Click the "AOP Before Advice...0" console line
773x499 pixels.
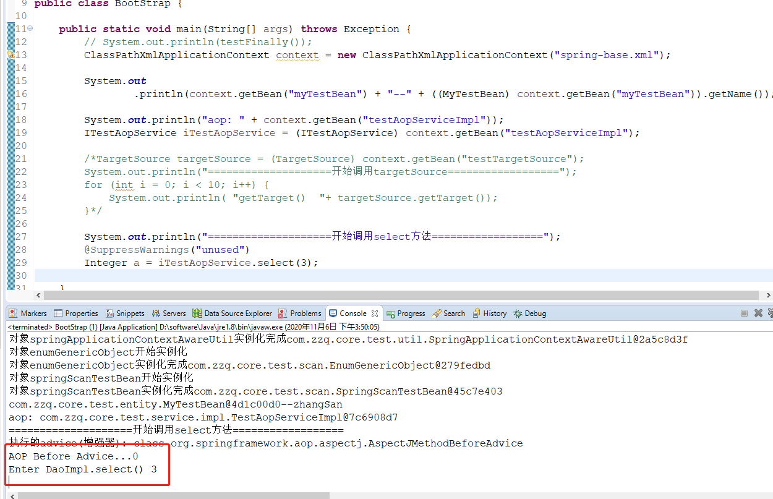click(73, 456)
